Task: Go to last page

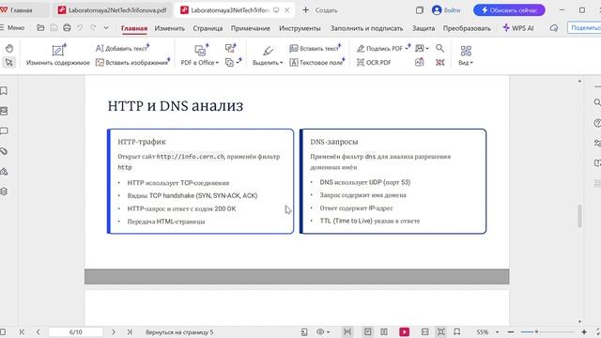Action: point(130,331)
